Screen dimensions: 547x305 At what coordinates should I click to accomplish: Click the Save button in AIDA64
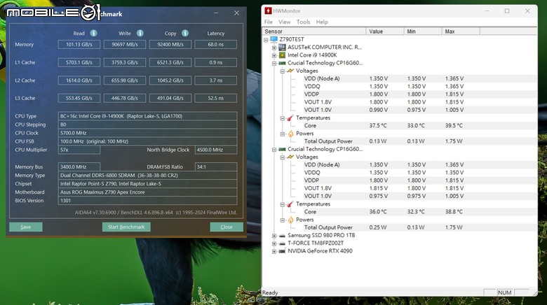tap(26, 227)
